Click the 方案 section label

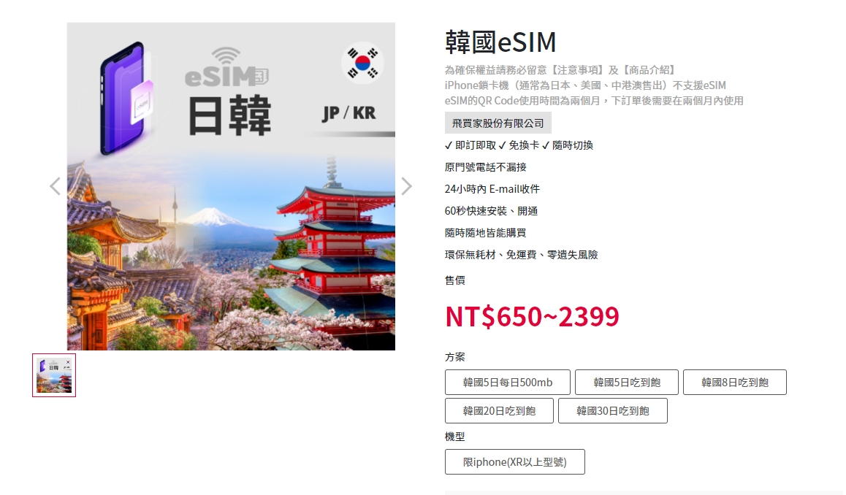[x=455, y=357]
